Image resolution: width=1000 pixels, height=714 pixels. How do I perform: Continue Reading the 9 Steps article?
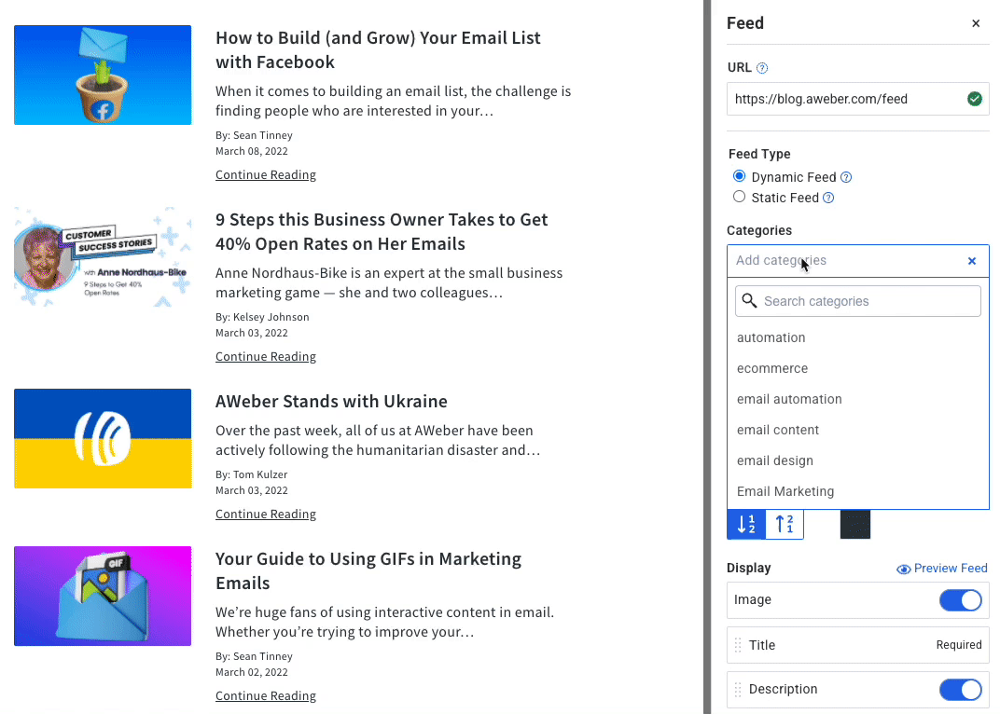pos(265,356)
